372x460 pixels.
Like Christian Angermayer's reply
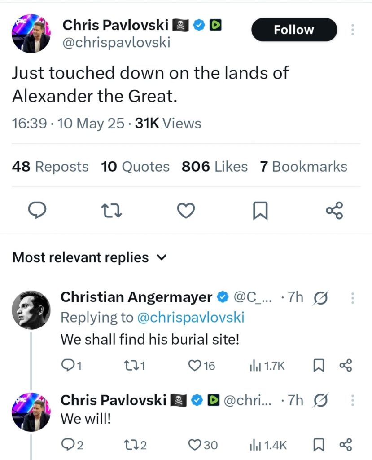point(194,366)
